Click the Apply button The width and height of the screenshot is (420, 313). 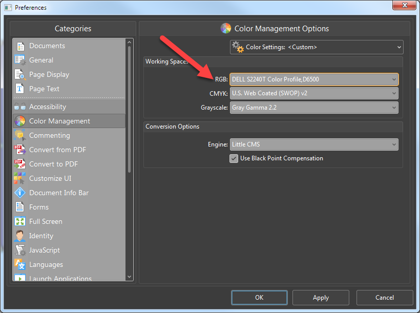[x=321, y=298]
